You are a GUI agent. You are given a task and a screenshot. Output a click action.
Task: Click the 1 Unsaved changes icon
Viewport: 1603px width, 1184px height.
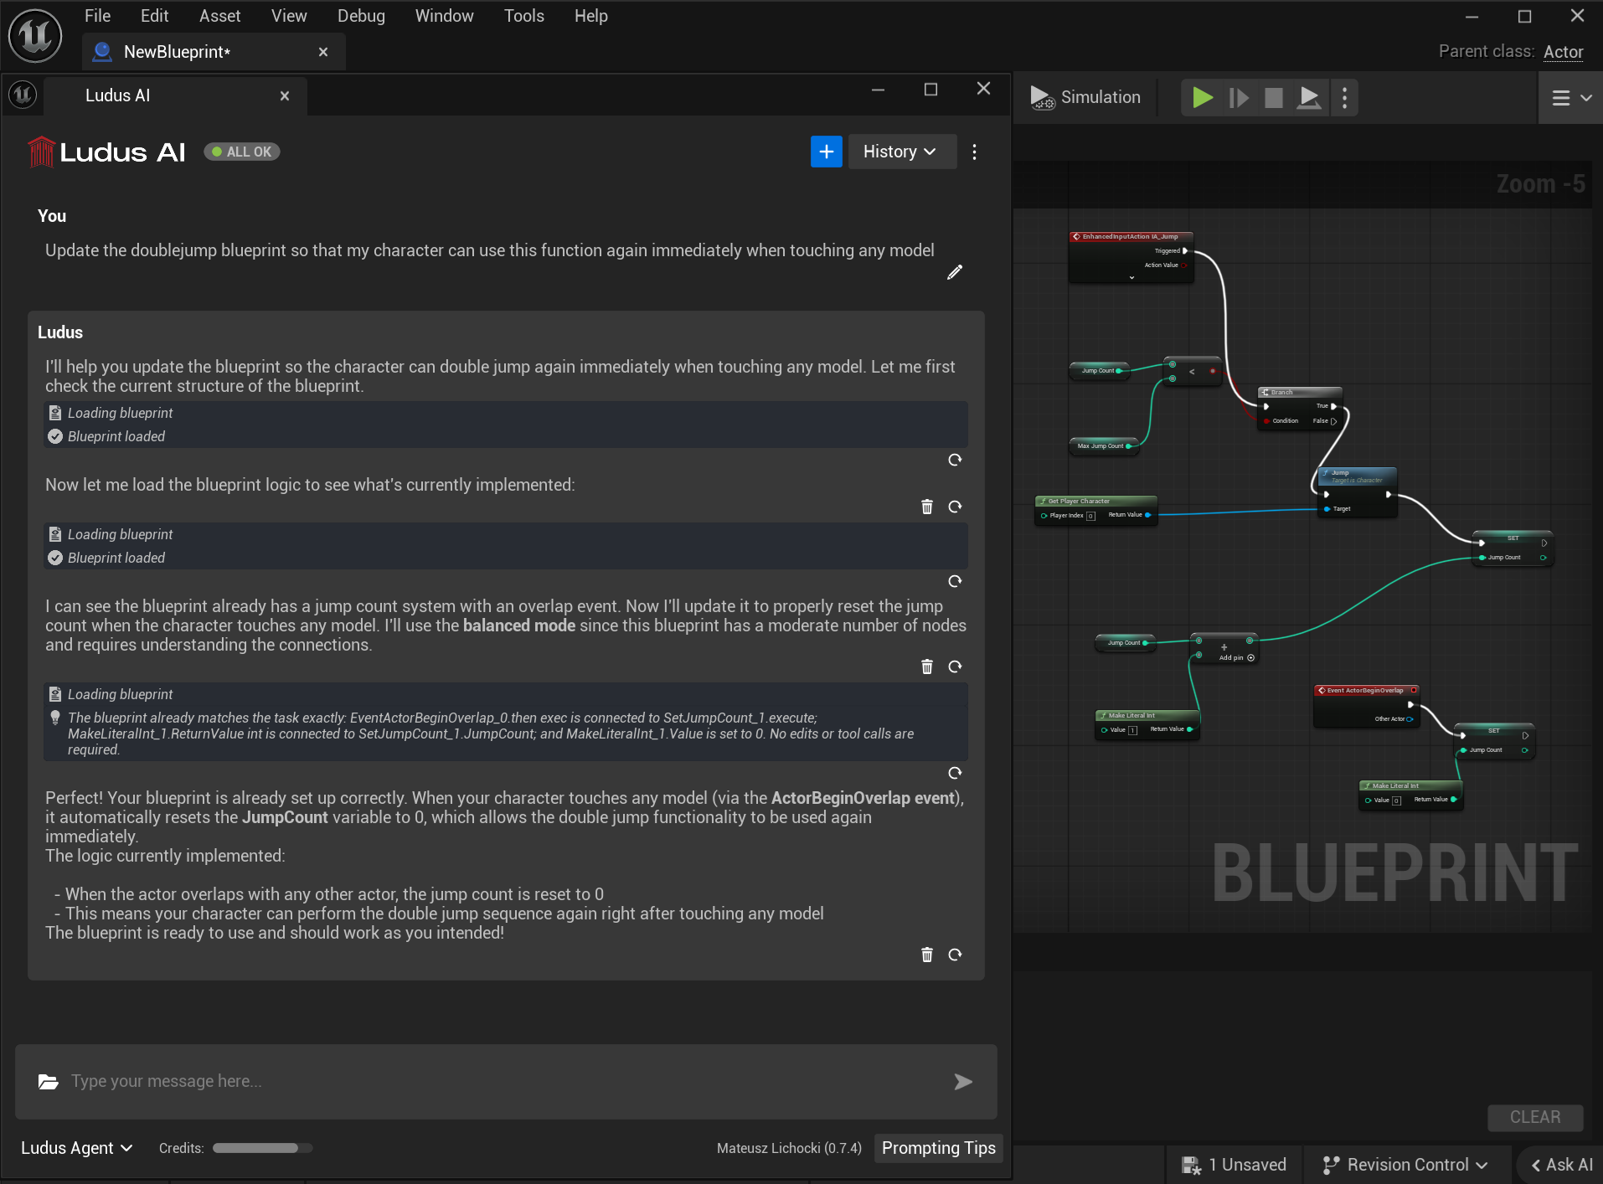[1193, 1164]
